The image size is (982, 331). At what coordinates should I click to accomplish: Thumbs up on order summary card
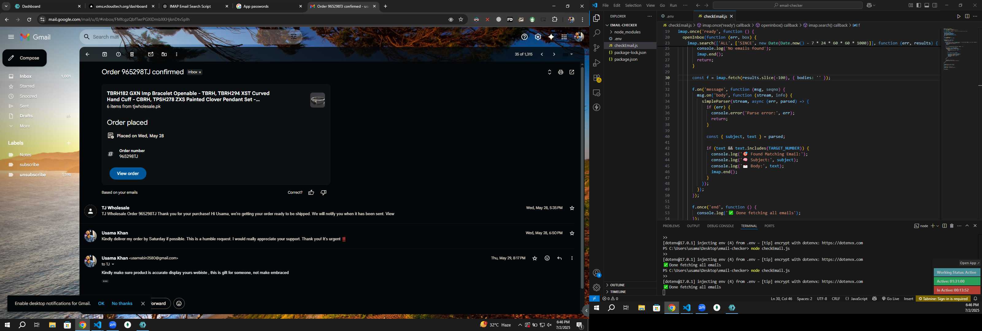coord(311,193)
